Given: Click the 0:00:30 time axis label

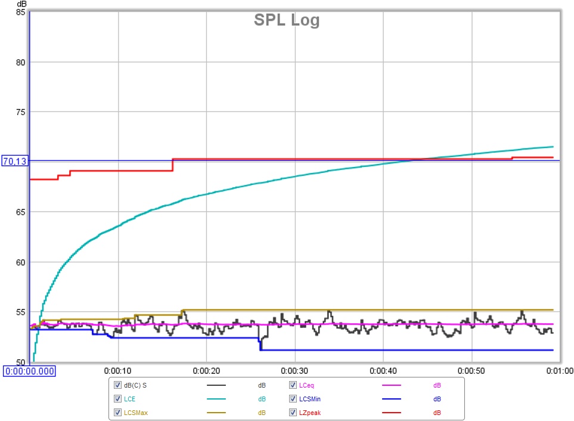Looking at the screenshot, I should click(x=294, y=372).
